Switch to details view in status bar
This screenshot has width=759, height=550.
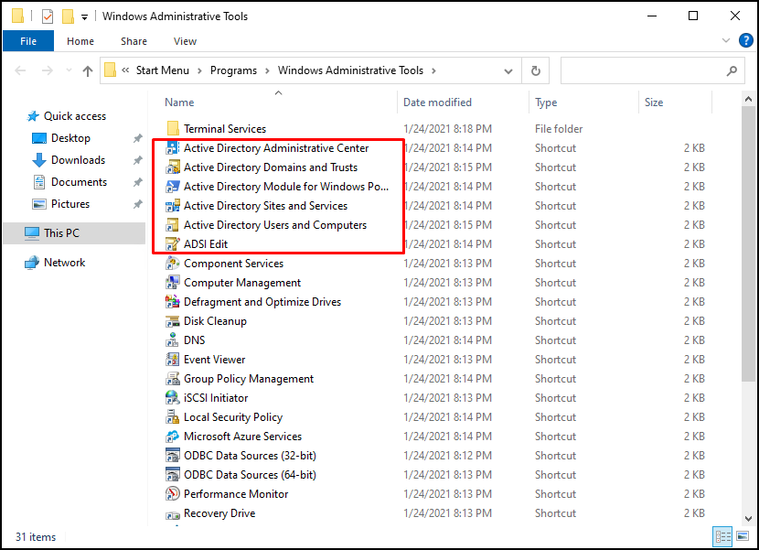[723, 536]
